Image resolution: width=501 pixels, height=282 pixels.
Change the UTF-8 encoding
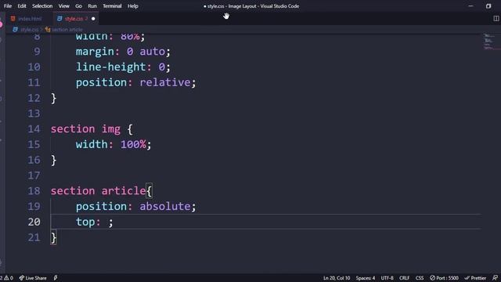click(387, 278)
